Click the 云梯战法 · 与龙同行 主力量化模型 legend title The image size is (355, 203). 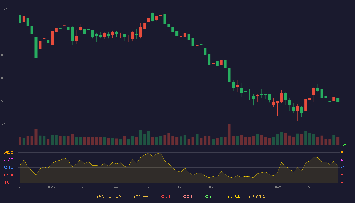120,197
